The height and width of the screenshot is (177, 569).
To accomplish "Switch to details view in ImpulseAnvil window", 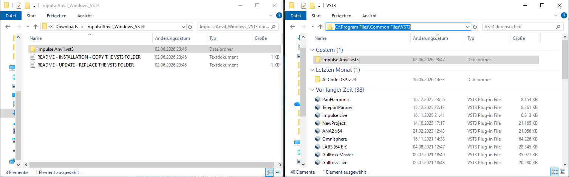I will point(270,172).
